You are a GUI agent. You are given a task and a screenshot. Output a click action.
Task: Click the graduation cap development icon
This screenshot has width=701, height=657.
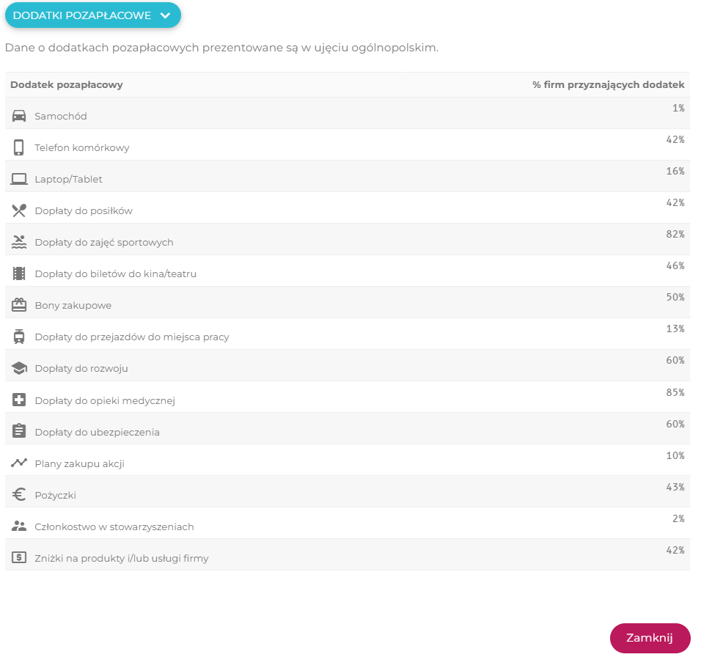(19, 368)
